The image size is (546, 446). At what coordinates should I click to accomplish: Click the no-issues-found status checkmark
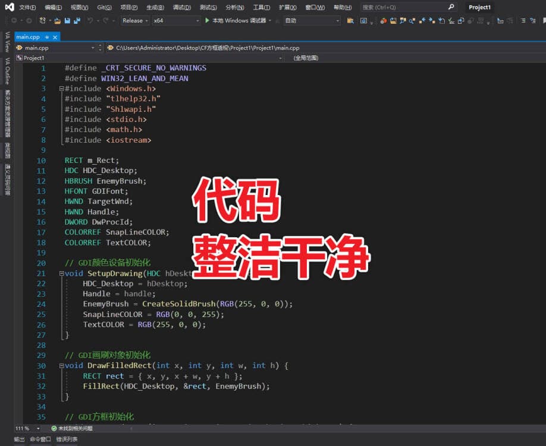54,428
